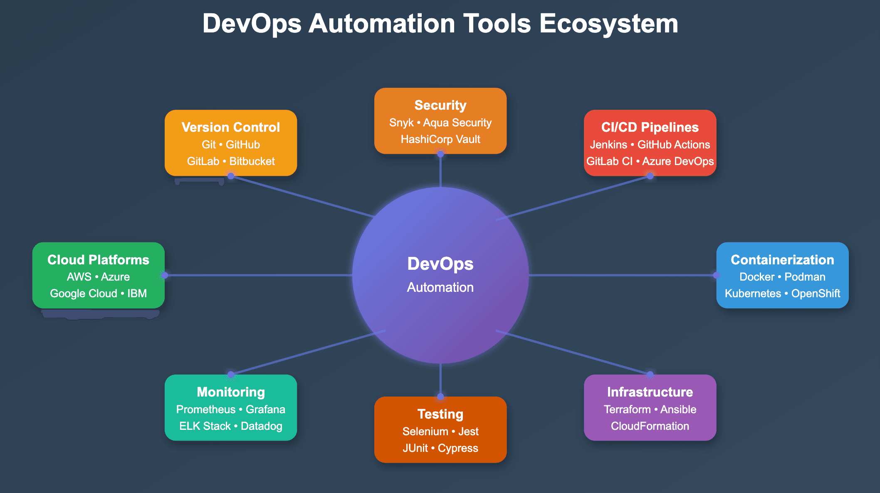Click connector dot under Security card
880x493 pixels.
coord(440,154)
